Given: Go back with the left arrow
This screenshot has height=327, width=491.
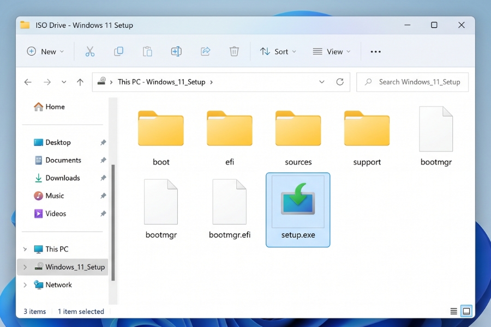Looking at the screenshot, I should tap(28, 82).
